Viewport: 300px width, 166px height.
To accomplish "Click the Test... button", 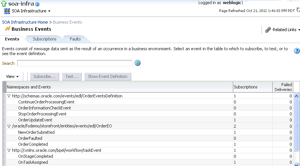I will click(72, 76).
